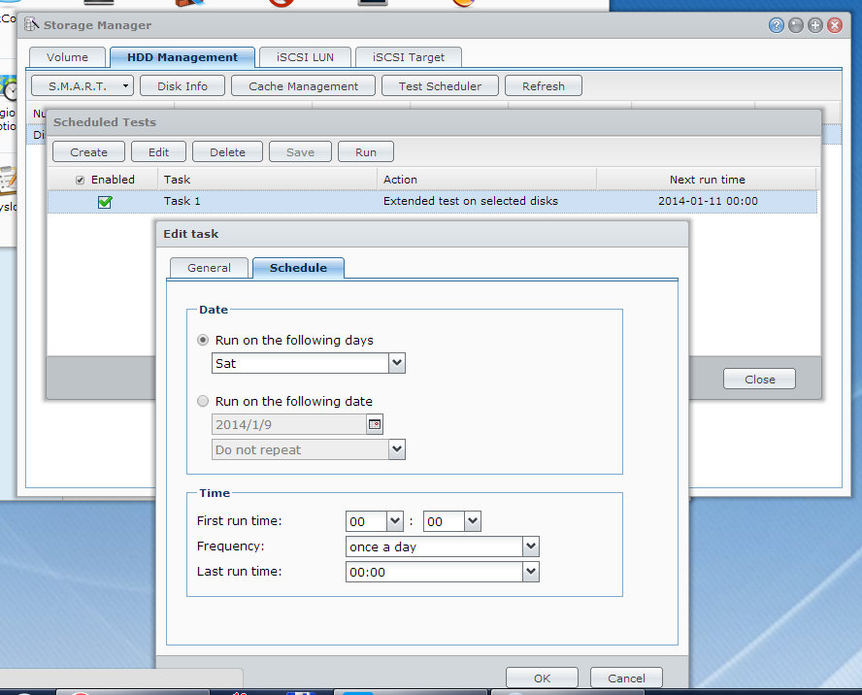Open the first run time hour dropdown
The image size is (862, 695).
point(394,521)
